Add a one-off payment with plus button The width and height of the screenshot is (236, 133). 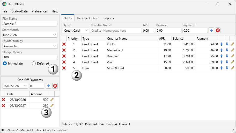(x=48, y=86)
